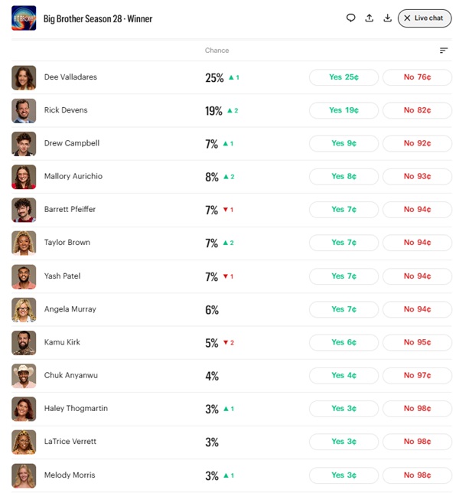Buy Yes 25¢ for Dee Valladares
The image size is (456, 493).
(344, 77)
